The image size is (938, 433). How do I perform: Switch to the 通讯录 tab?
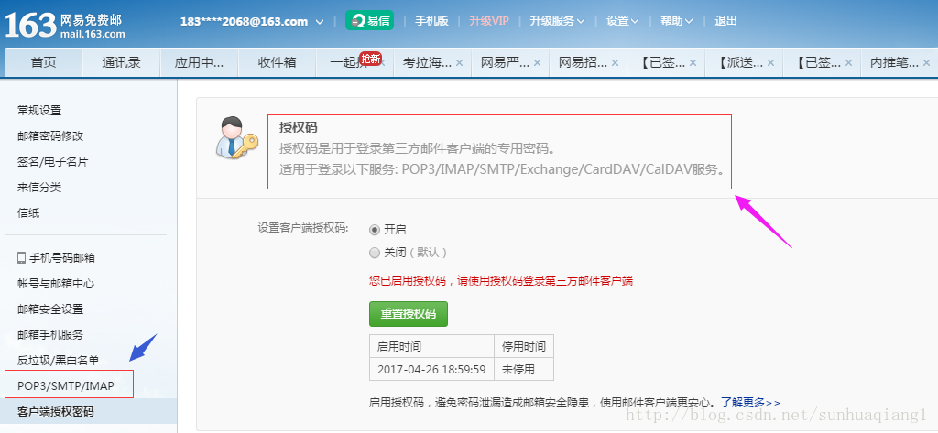point(121,62)
